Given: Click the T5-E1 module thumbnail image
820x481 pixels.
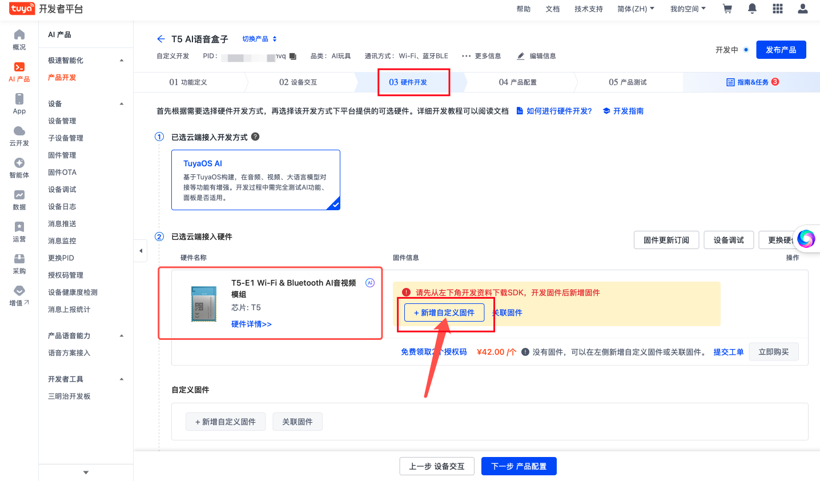Looking at the screenshot, I should pos(204,303).
